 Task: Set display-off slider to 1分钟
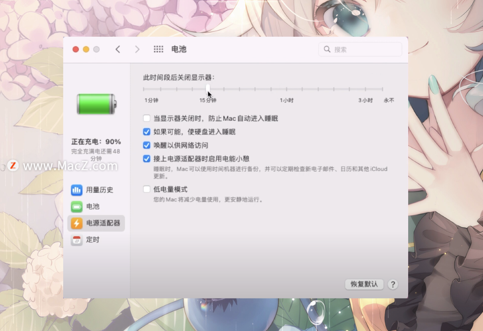pyautogui.click(x=144, y=89)
